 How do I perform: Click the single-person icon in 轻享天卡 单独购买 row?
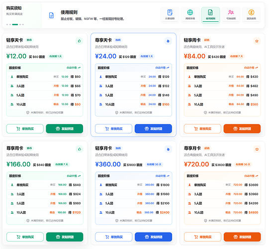point(12,77)
